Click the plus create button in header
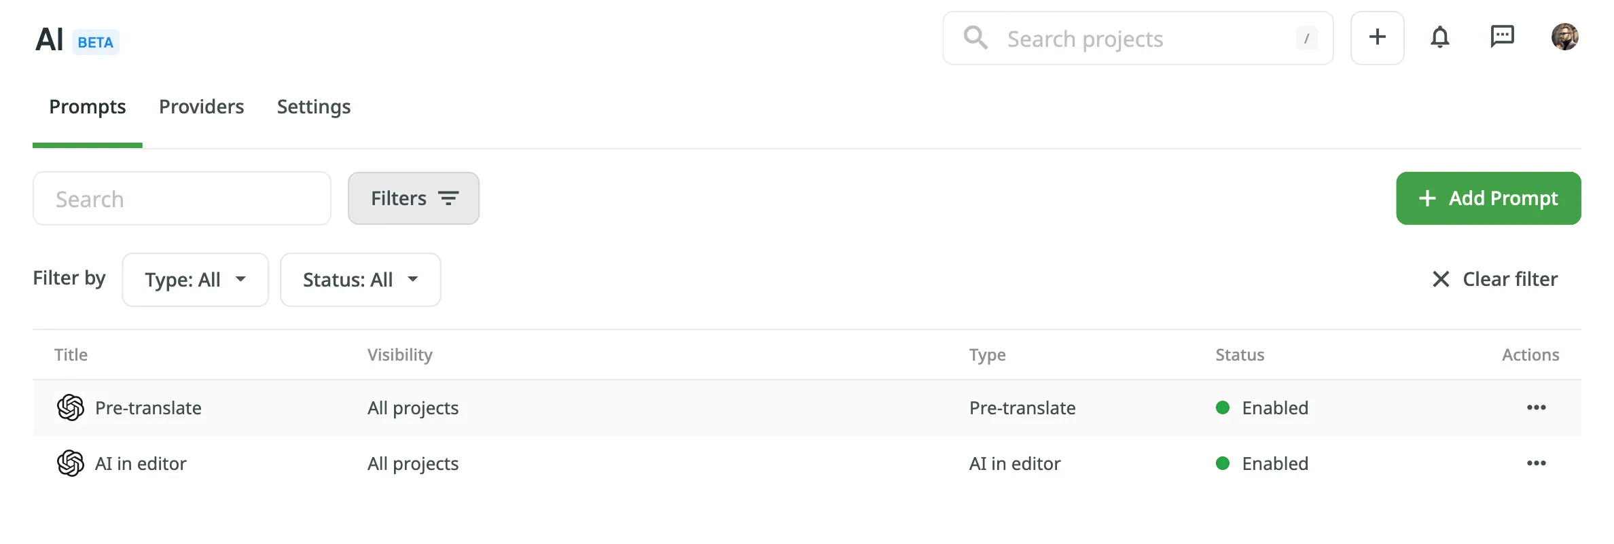The width and height of the screenshot is (1614, 544). click(x=1377, y=37)
